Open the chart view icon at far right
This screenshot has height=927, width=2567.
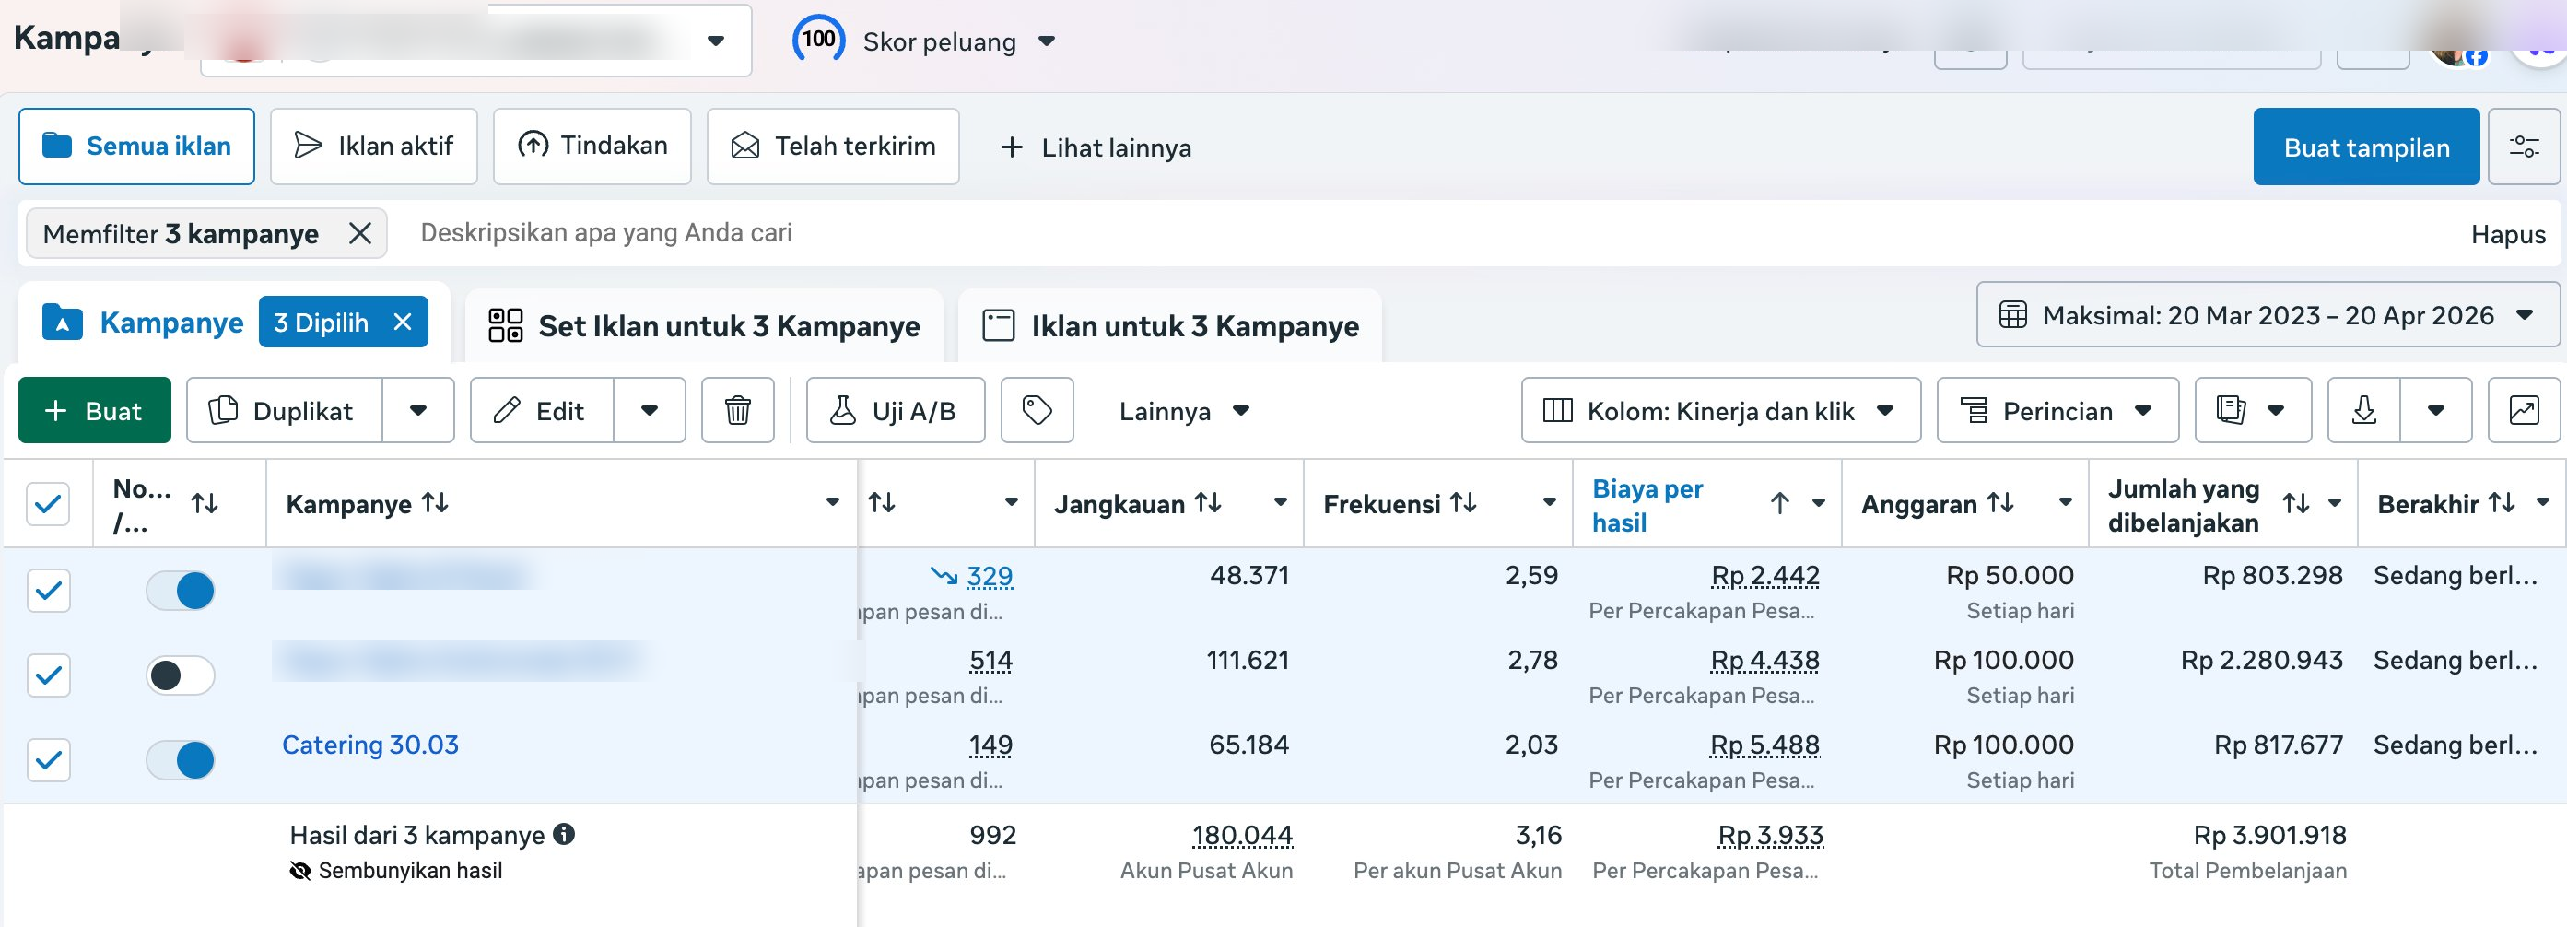[x=2523, y=410]
